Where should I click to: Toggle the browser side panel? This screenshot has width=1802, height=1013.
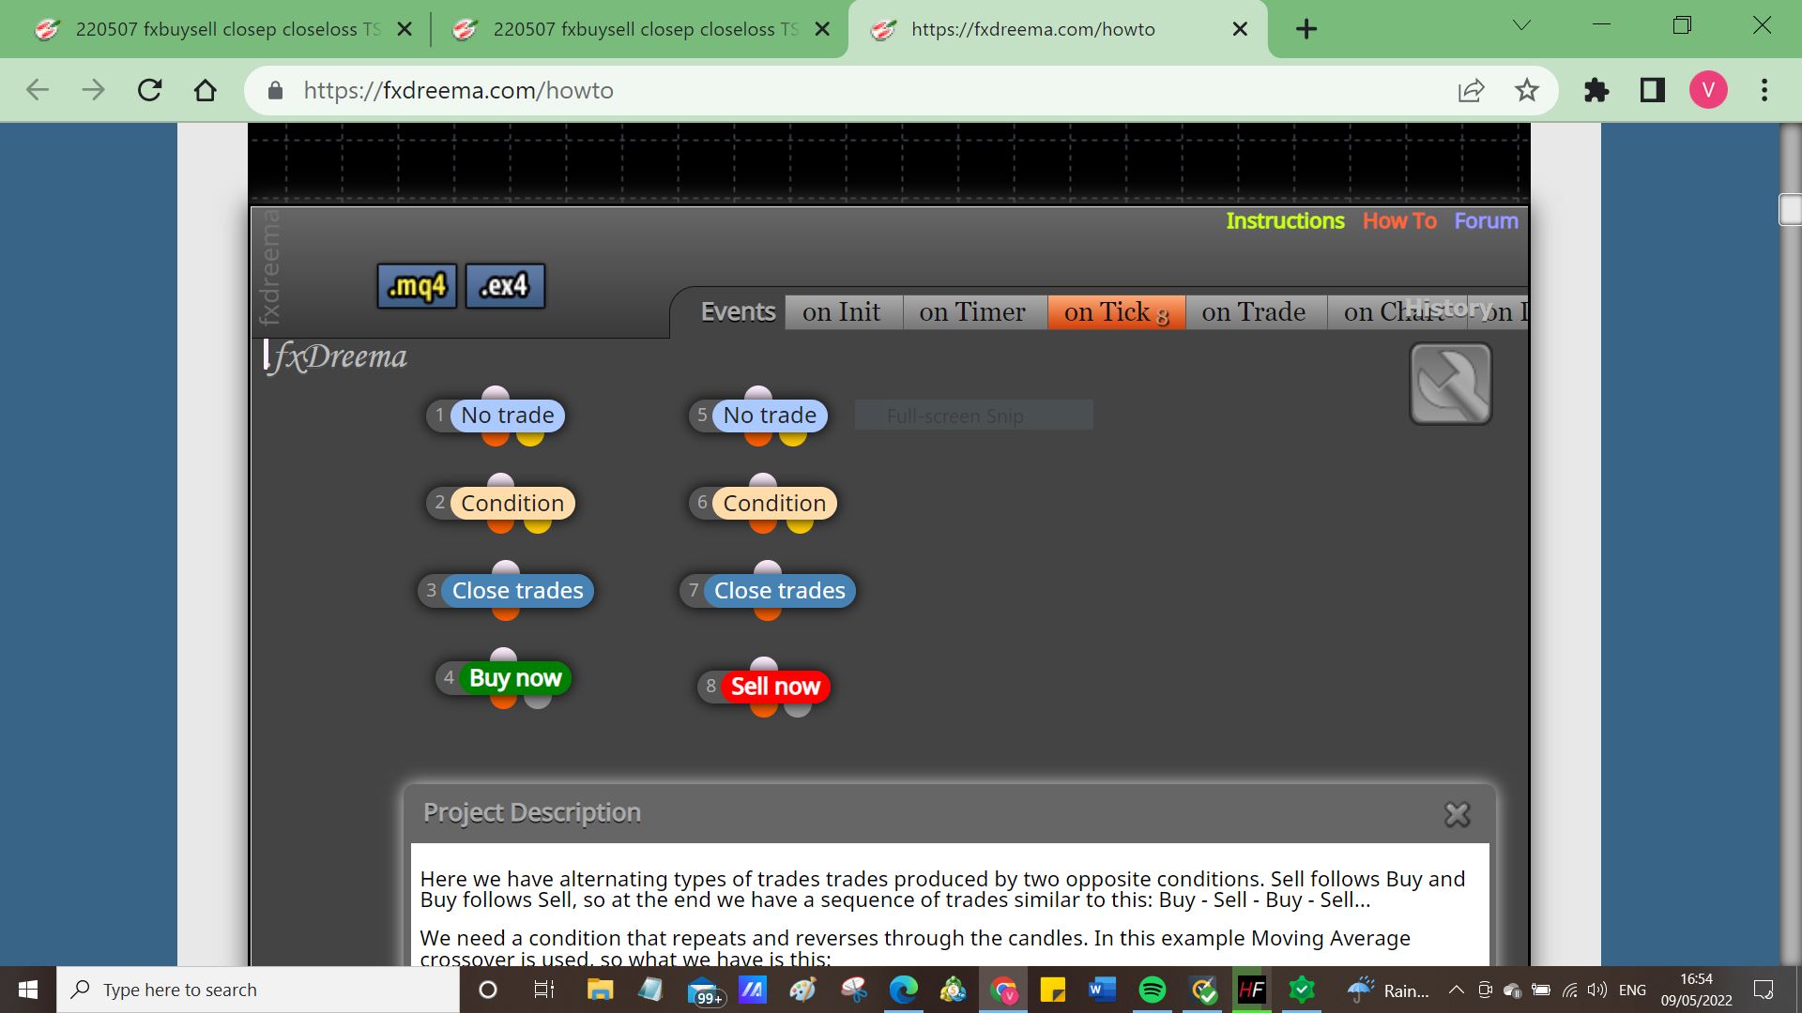click(1653, 90)
